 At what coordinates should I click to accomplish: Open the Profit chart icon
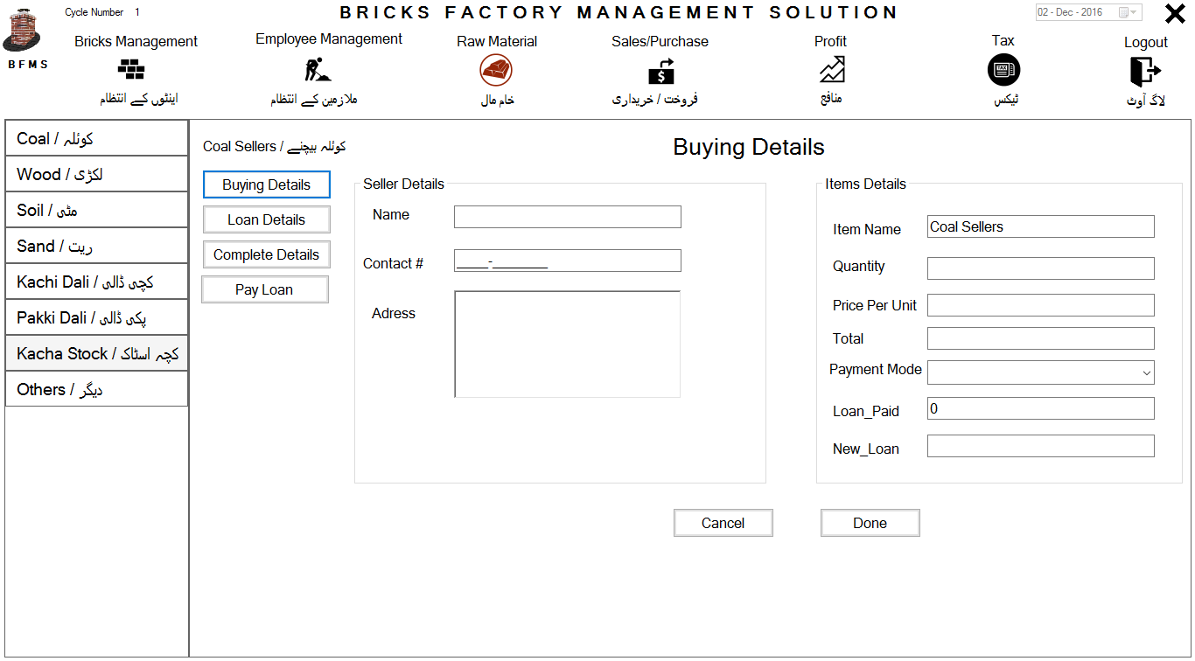pos(832,70)
